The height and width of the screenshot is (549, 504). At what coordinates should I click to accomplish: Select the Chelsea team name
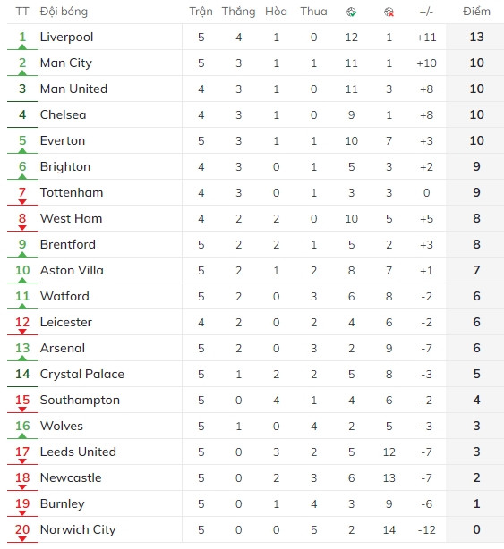(63, 114)
